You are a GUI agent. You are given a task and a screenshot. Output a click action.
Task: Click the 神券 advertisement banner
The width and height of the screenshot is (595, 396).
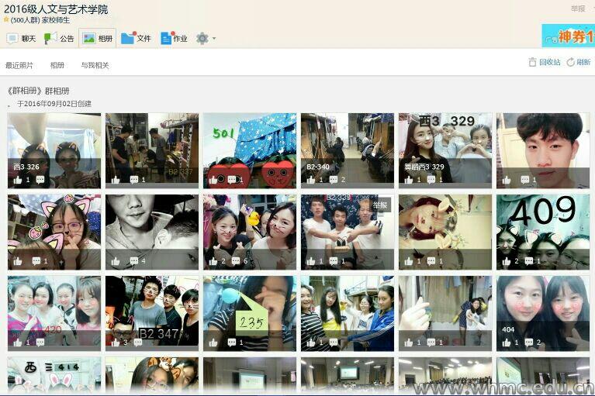coord(568,36)
